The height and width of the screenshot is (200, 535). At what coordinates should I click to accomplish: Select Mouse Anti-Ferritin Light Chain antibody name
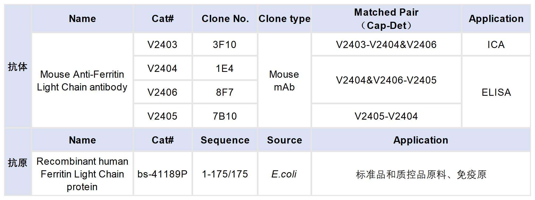(x=82, y=81)
